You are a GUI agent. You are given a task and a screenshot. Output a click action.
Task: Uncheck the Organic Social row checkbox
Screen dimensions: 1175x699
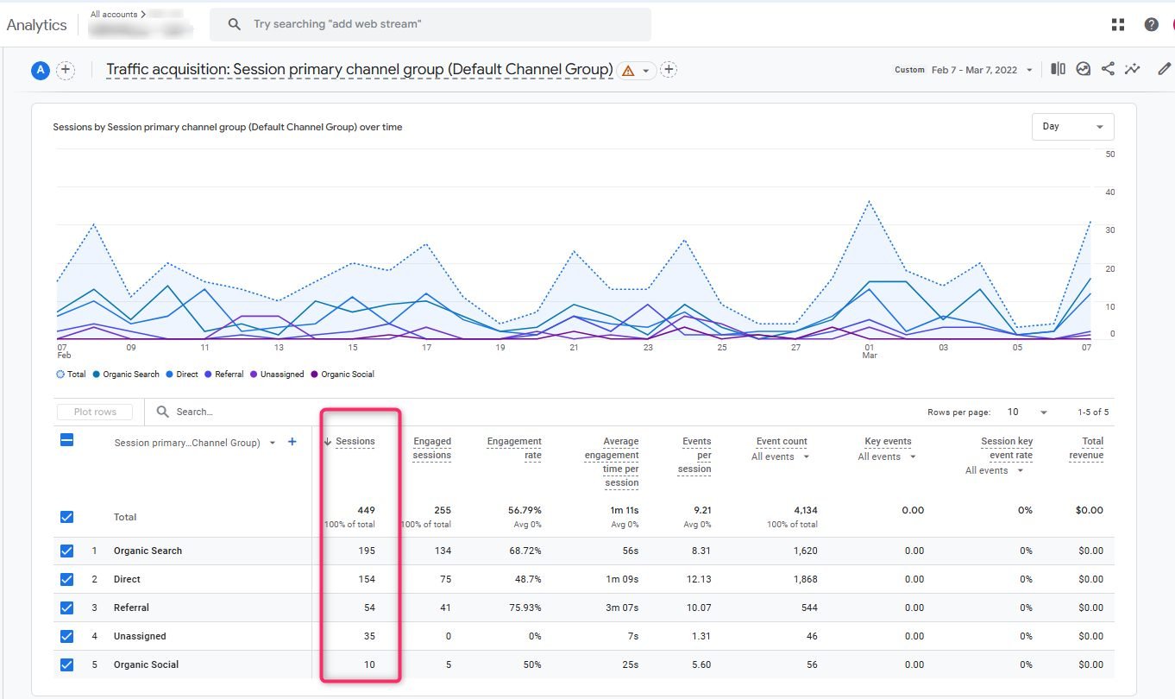pos(66,664)
